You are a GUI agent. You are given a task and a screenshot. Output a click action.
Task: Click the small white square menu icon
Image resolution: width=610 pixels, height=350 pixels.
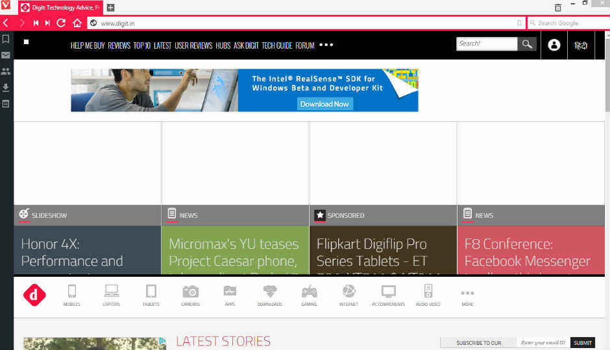[26, 41]
